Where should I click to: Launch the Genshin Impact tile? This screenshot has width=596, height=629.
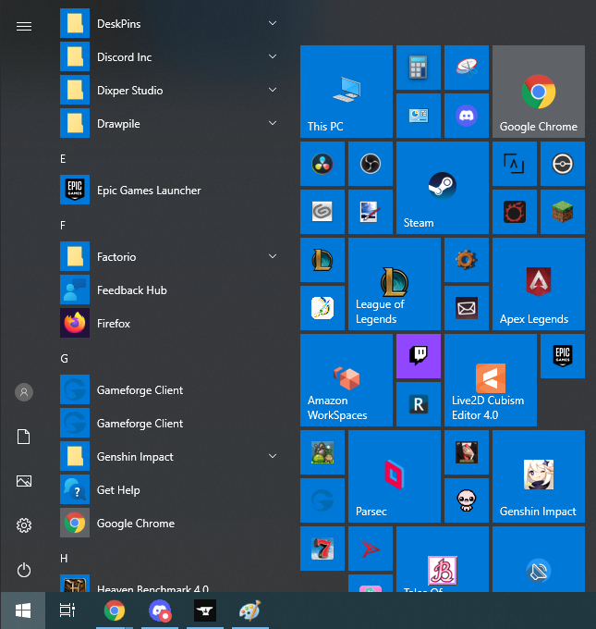click(x=539, y=476)
